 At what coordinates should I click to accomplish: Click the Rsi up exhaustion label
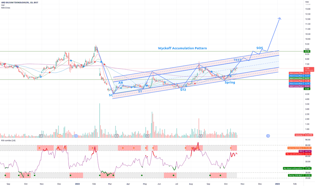tap(298, 154)
